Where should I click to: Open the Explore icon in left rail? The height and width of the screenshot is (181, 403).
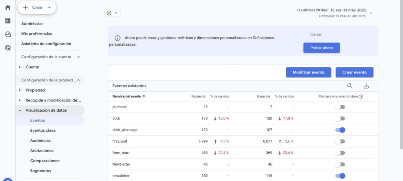[x=7, y=35]
